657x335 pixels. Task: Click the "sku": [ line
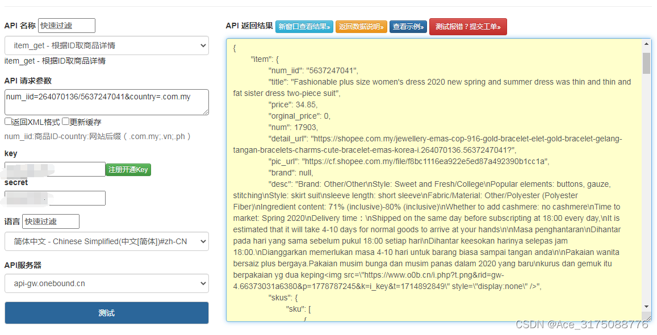point(298,309)
